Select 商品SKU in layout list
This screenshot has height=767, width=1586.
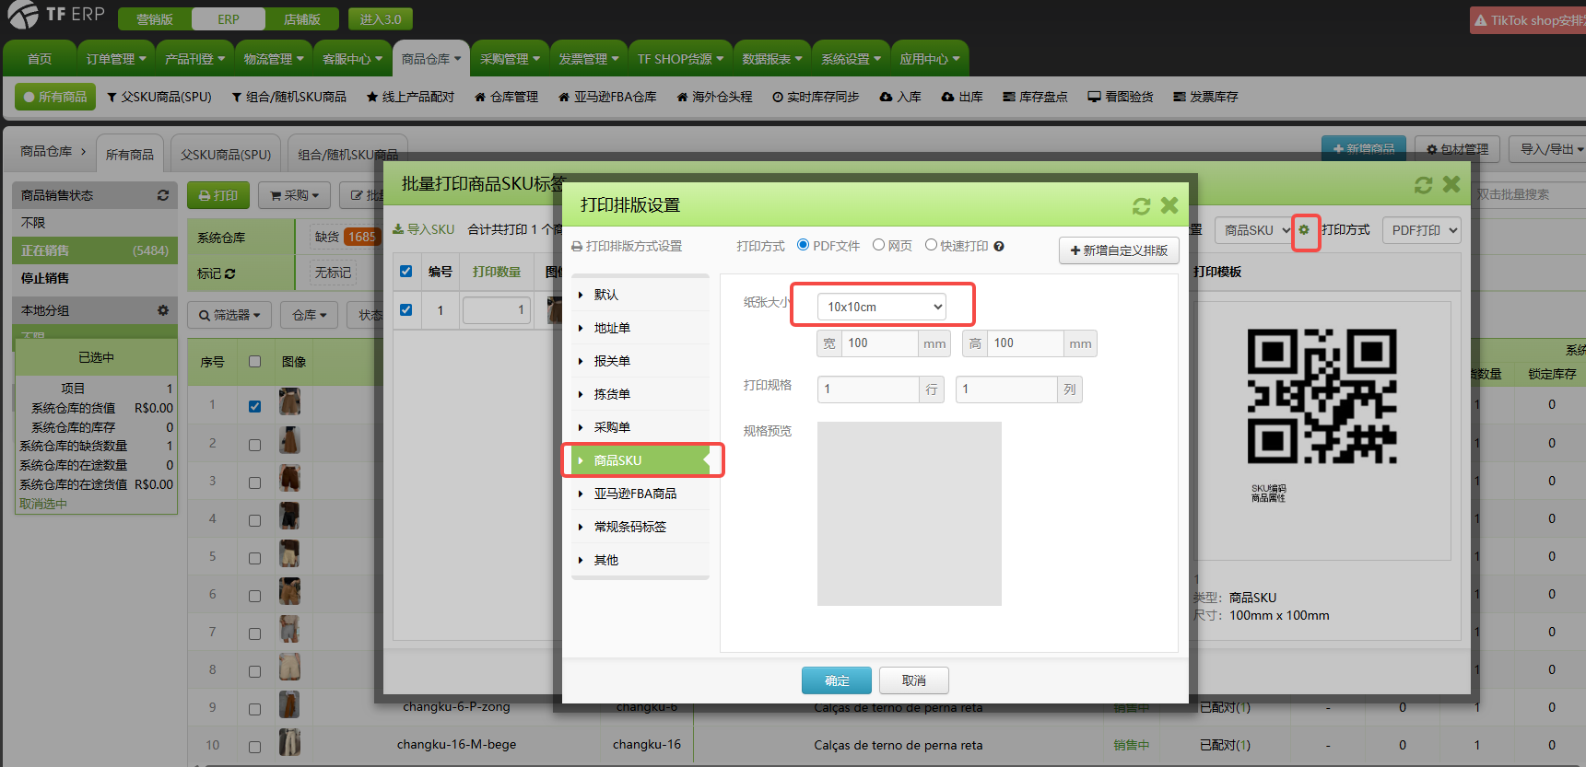click(617, 460)
